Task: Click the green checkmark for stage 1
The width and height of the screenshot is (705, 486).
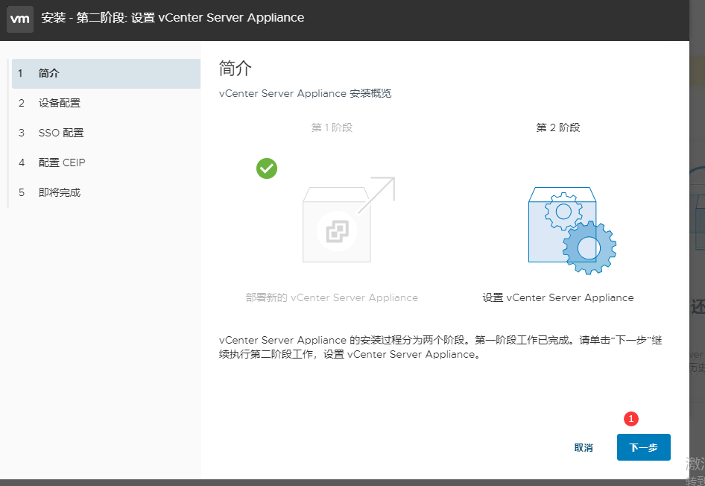Action: 267,168
